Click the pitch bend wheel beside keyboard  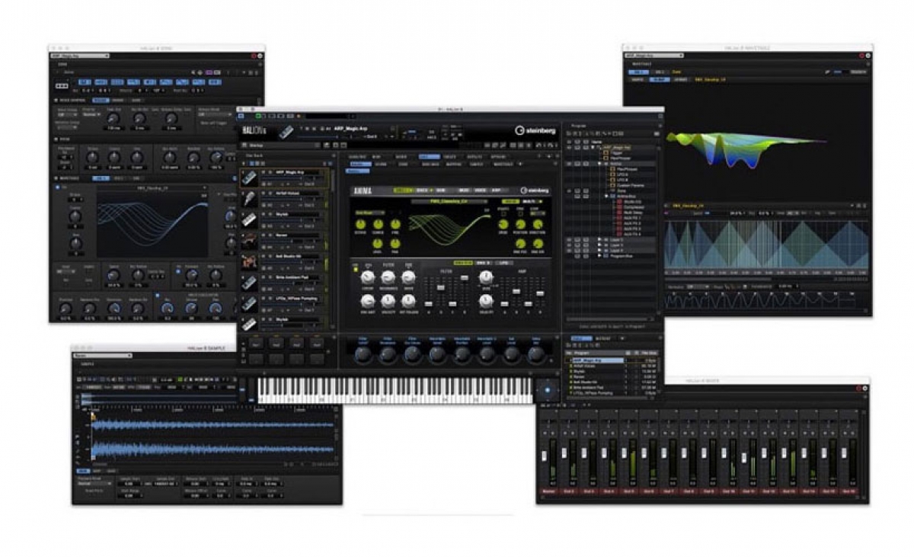pos(244,389)
